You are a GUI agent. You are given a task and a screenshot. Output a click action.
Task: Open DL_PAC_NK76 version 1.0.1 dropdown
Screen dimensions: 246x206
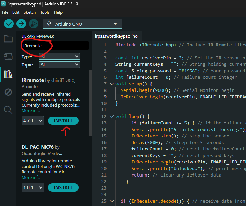tap(33, 187)
